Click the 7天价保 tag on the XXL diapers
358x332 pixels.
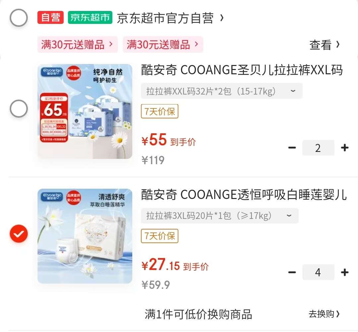[x=159, y=111]
